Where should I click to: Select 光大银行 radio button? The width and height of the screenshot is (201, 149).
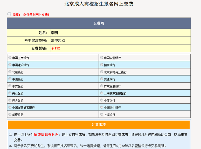click(x=10, y=100)
